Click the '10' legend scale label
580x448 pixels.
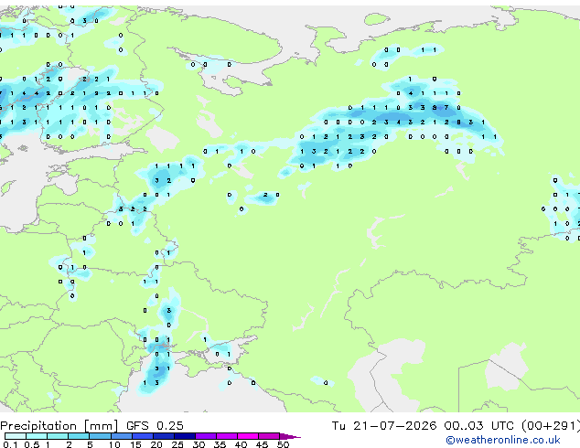[114, 444]
